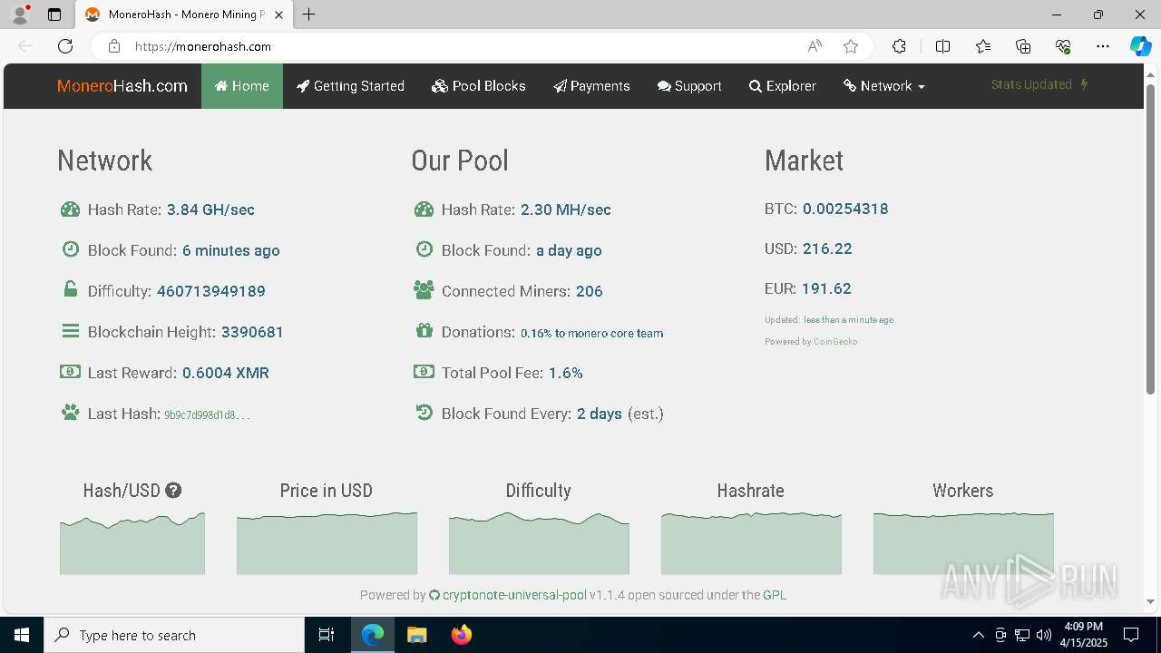Viewport: 1161px width, 653px height.
Task: Click the blockchain height value 3390681
Action: [252, 332]
